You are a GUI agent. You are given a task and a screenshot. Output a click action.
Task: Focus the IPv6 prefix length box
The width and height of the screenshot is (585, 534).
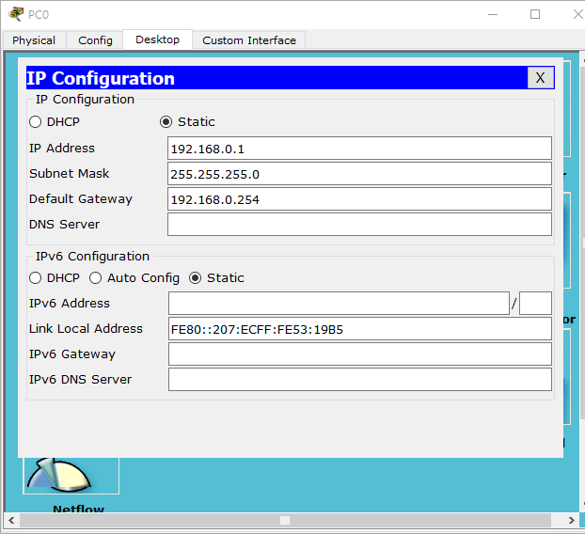tap(535, 304)
